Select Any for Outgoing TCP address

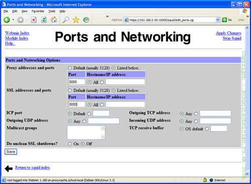(182, 114)
